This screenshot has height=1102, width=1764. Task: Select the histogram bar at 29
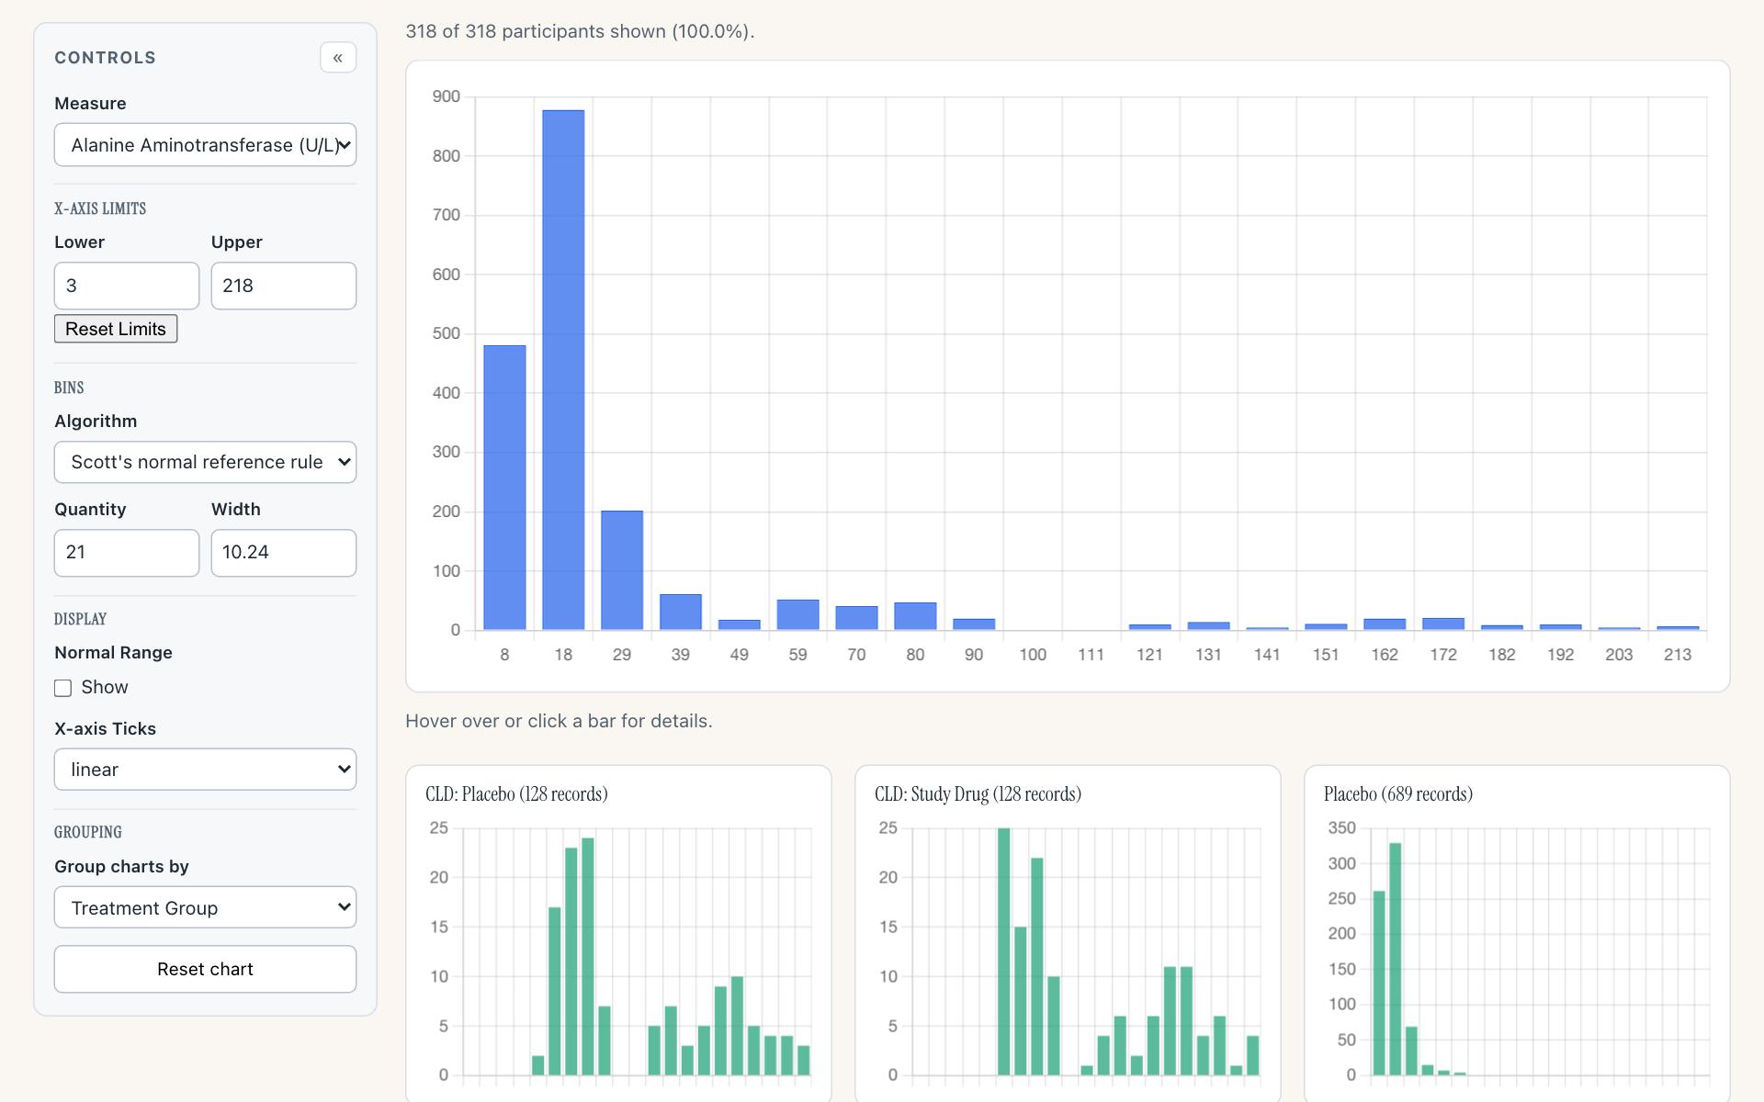pyautogui.click(x=622, y=570)
